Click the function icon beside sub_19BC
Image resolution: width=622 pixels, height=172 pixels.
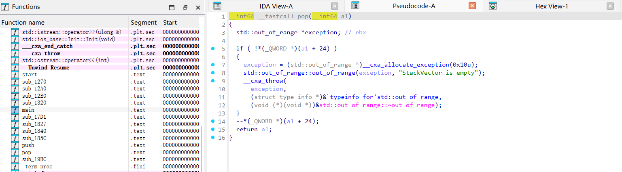(x=15, y=159)
